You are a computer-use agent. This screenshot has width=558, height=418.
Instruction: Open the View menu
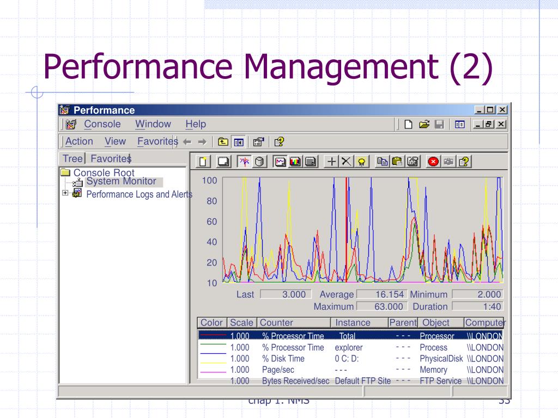[115, 142]
